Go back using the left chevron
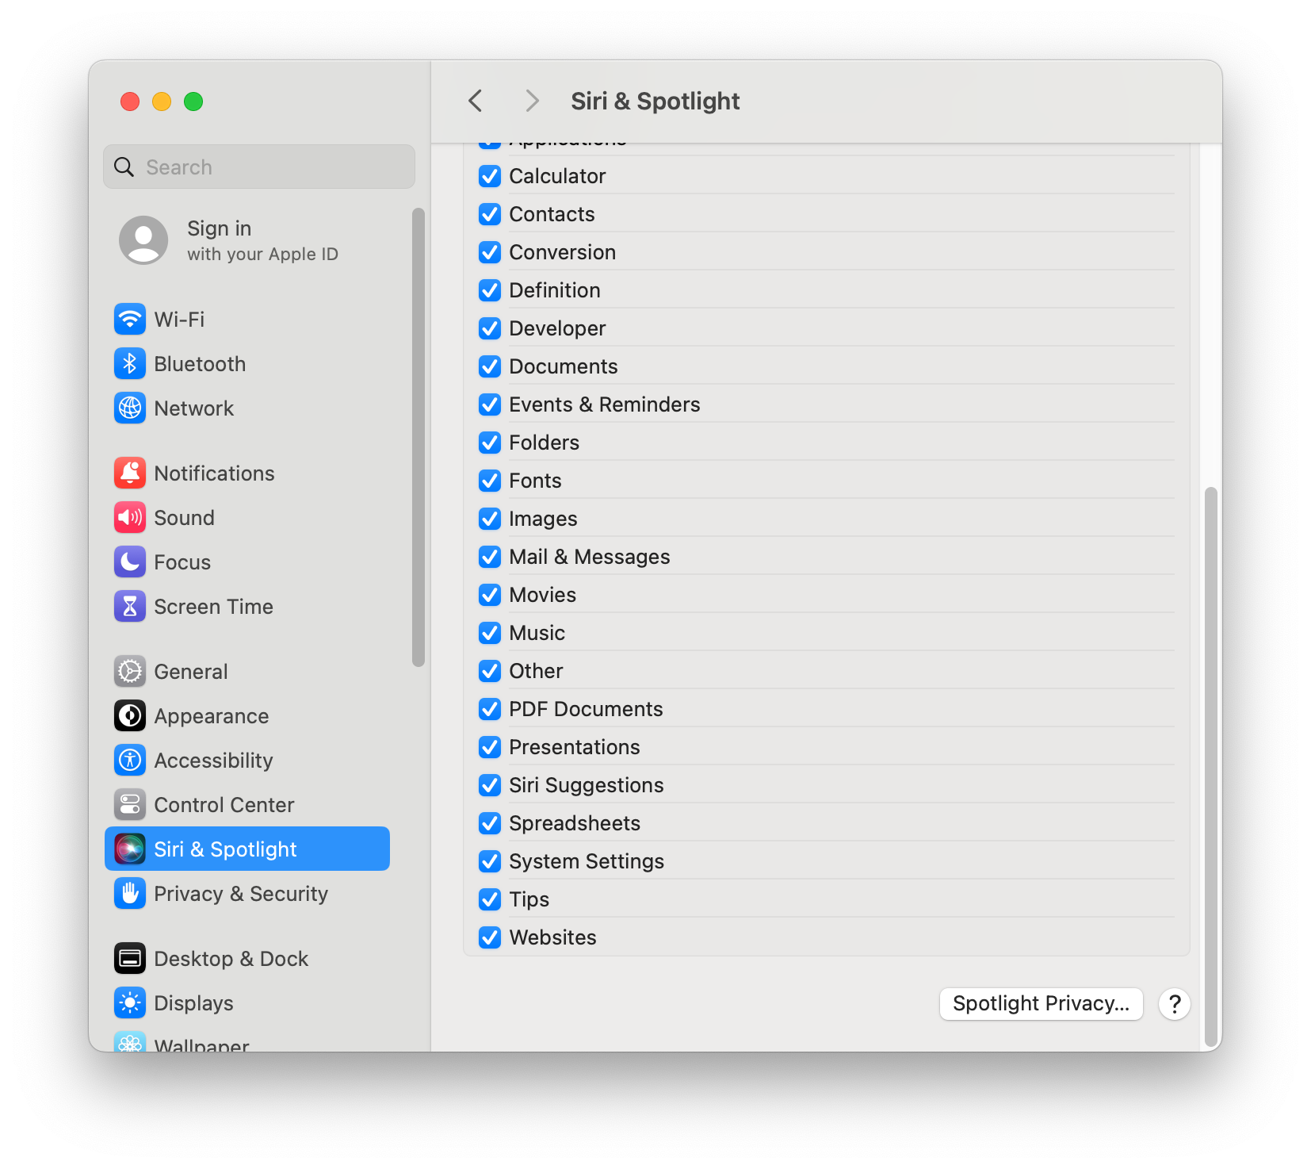The height and width of the screenshot is (1169, 1311). tap(476, 101)
